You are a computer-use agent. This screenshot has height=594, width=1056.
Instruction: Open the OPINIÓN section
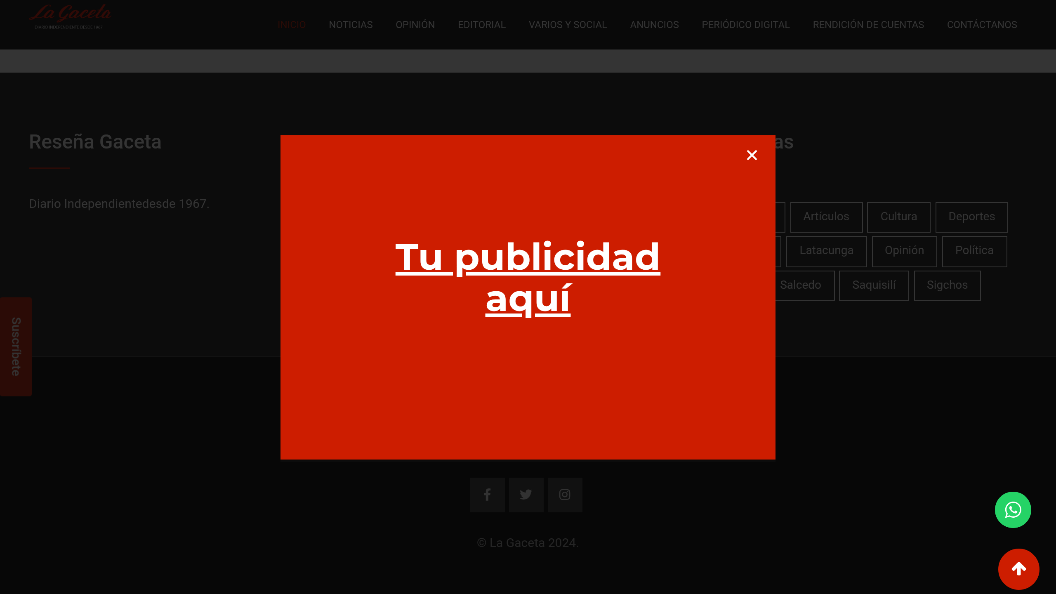point(415,24)
